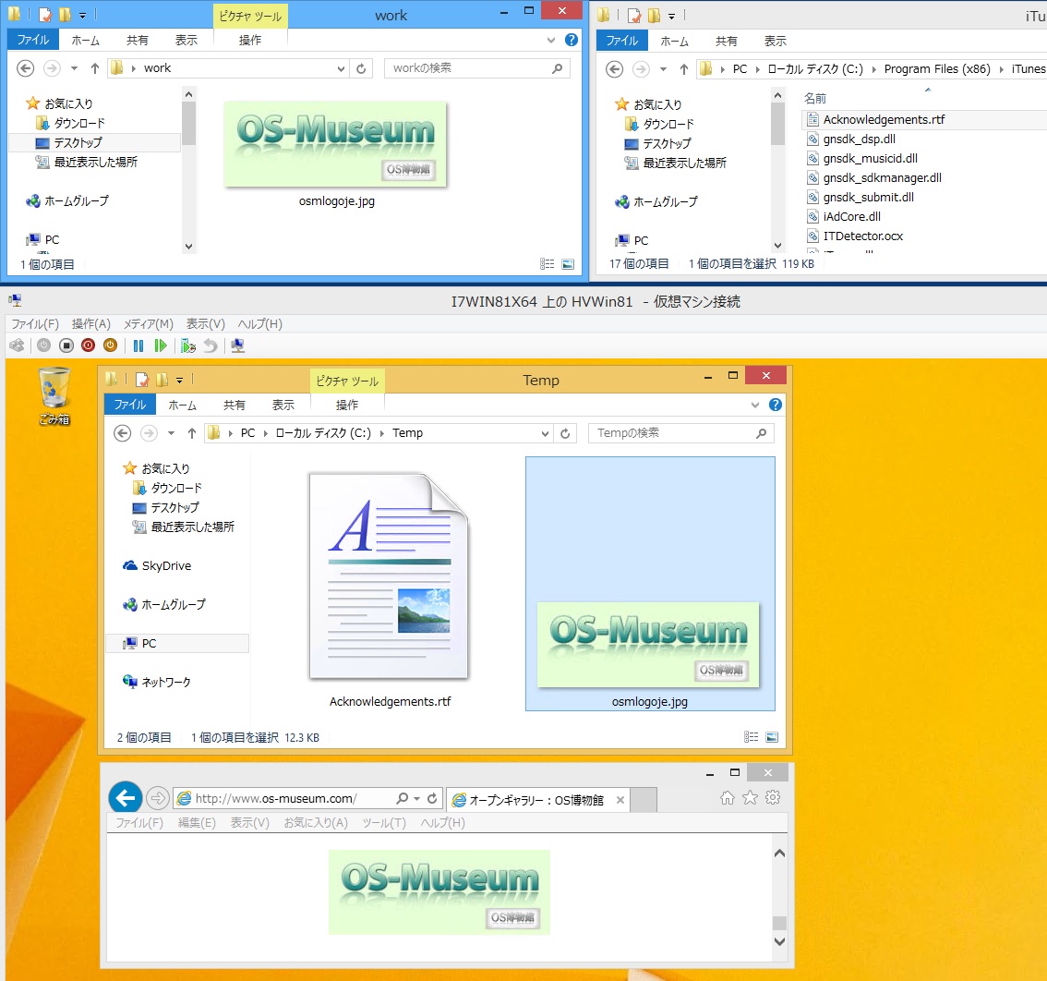Switch Temp window to details view

pyautogui.click(x=752, y=737)
